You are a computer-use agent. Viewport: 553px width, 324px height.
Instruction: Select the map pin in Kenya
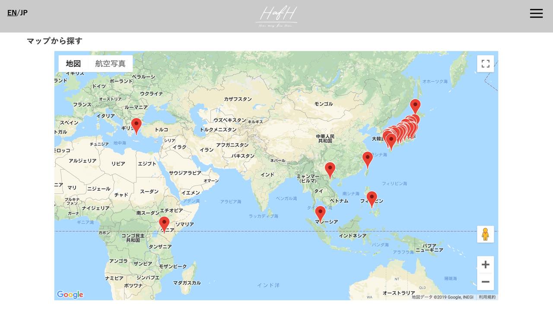pos(164,224)
